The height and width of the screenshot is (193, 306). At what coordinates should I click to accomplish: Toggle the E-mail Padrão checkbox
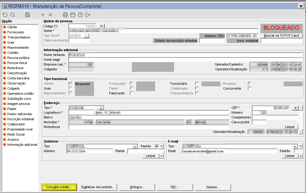296,151
